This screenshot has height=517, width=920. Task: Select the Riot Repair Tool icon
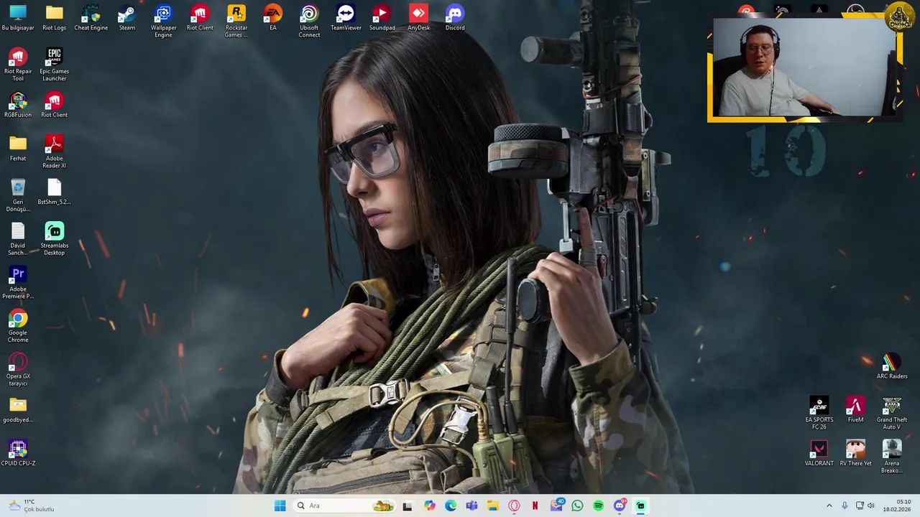point(18,65)
